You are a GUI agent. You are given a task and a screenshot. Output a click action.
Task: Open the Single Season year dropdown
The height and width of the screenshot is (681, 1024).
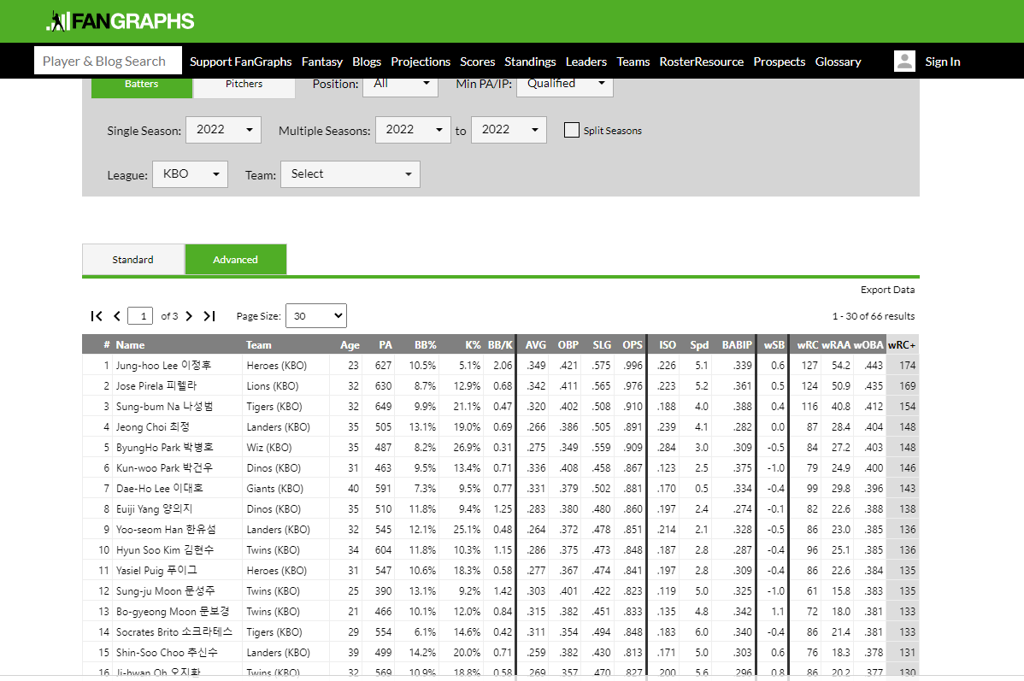coord(223,130)
